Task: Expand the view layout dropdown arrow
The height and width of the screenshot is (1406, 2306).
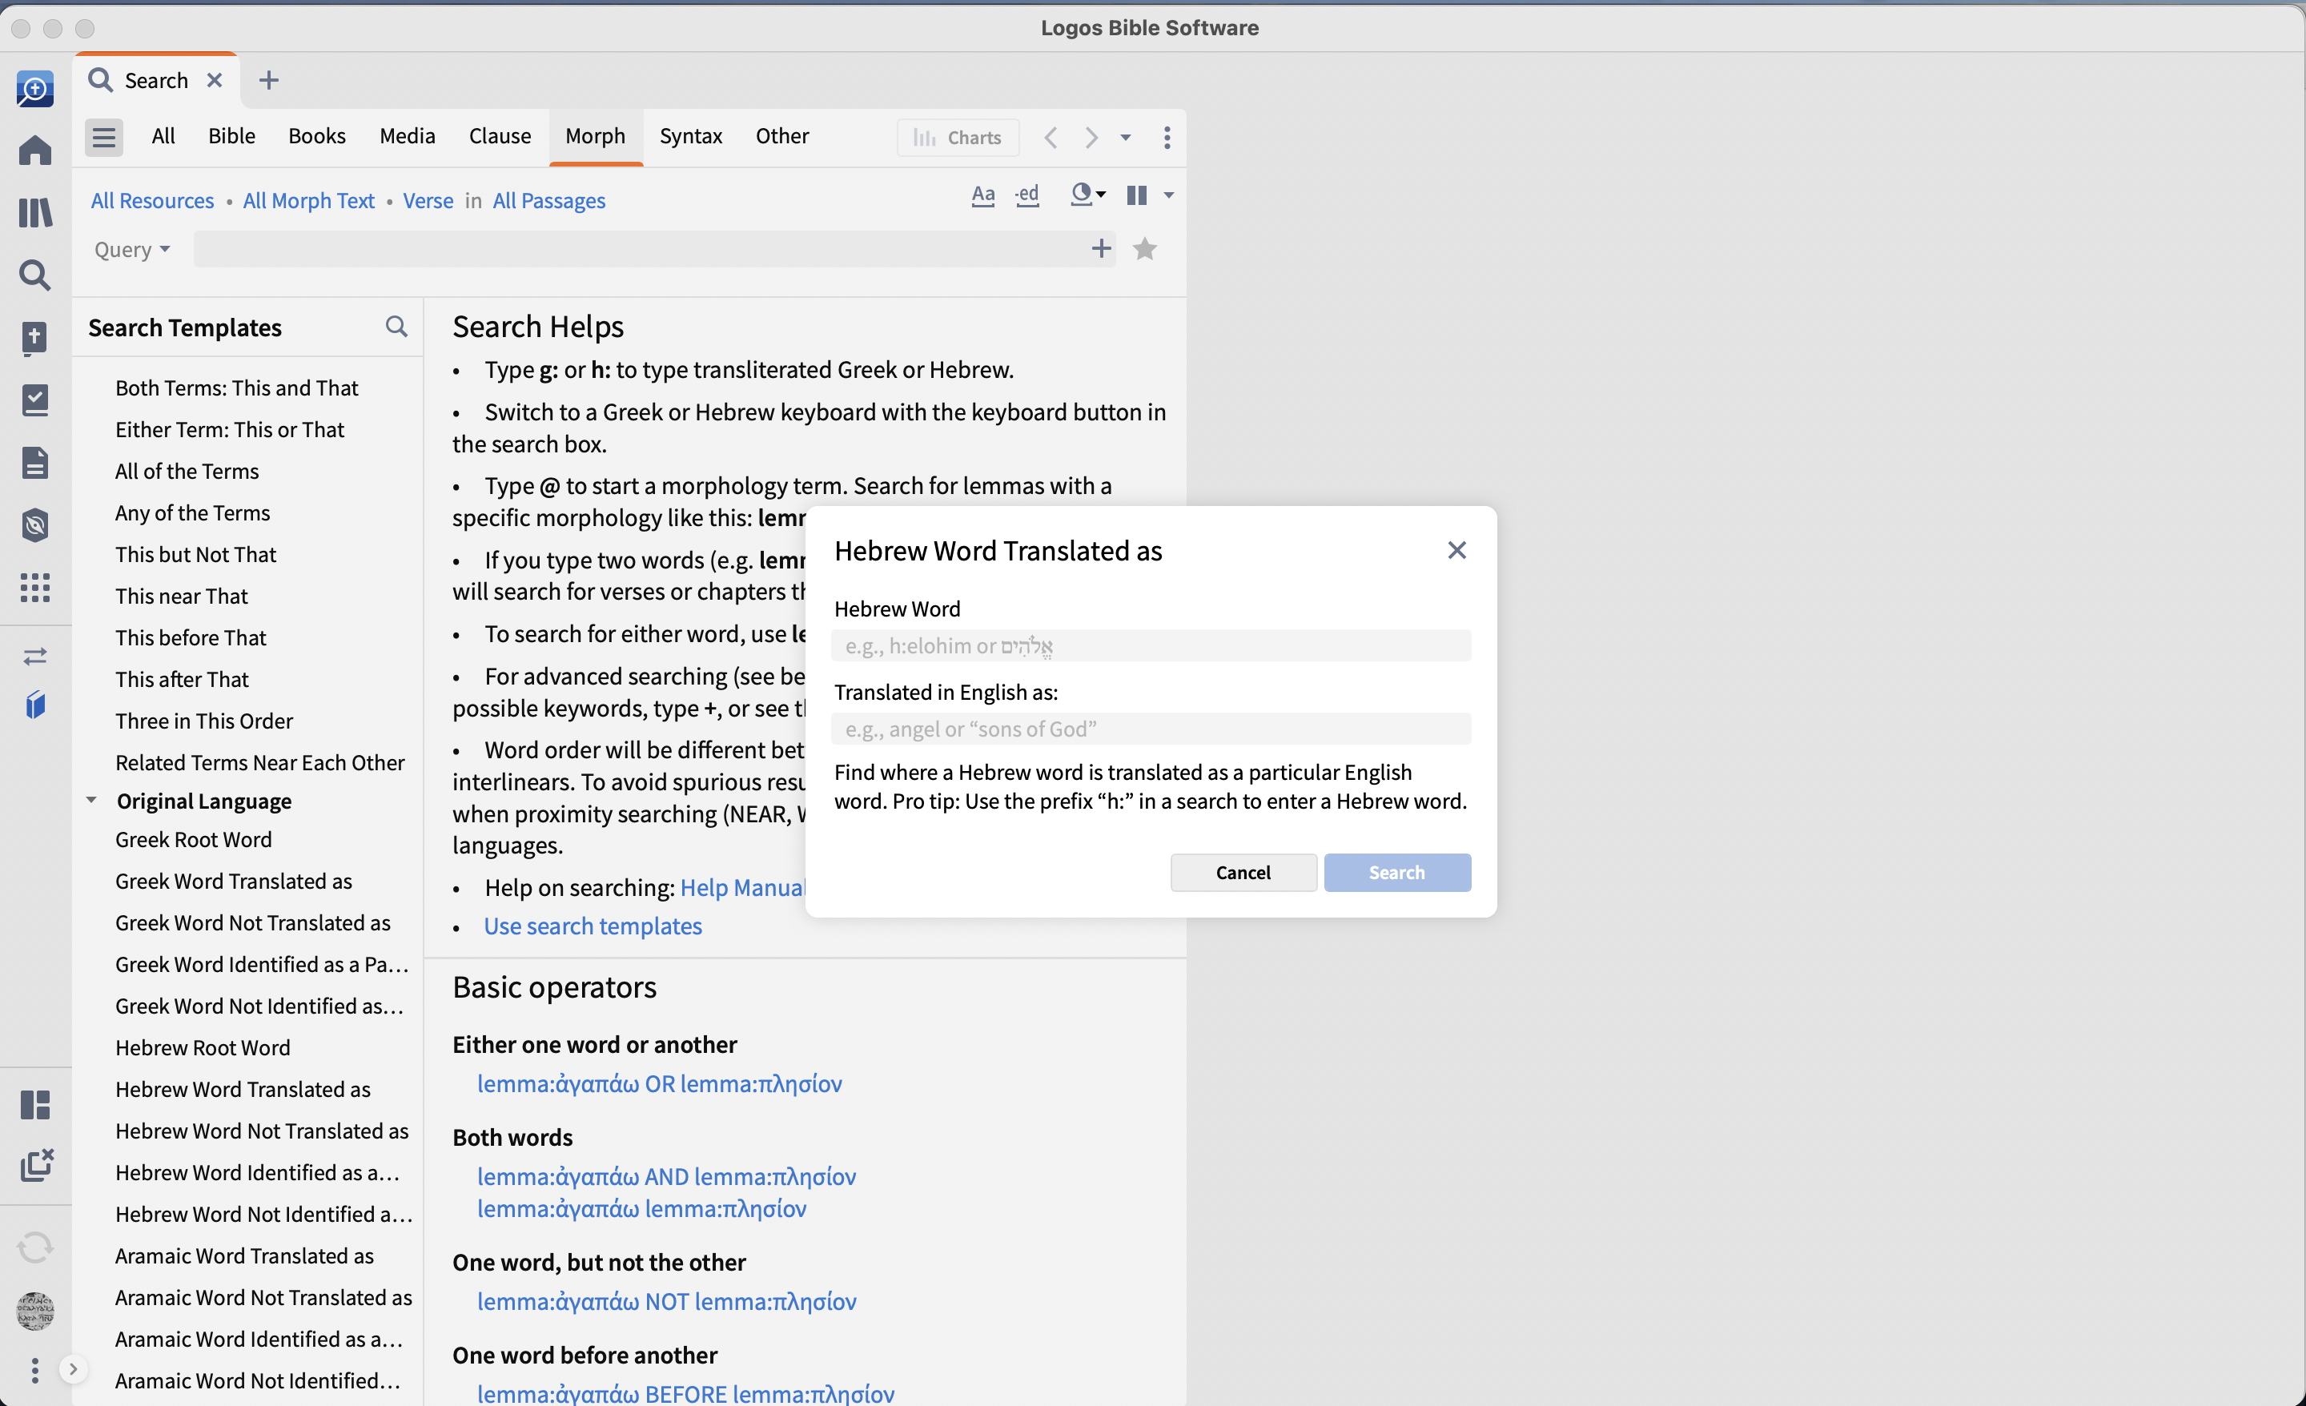Action: coord(1169,195)
